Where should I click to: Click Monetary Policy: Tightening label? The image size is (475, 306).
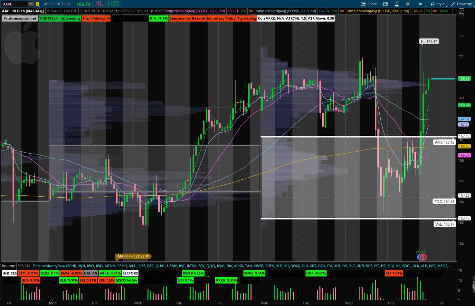232,18
